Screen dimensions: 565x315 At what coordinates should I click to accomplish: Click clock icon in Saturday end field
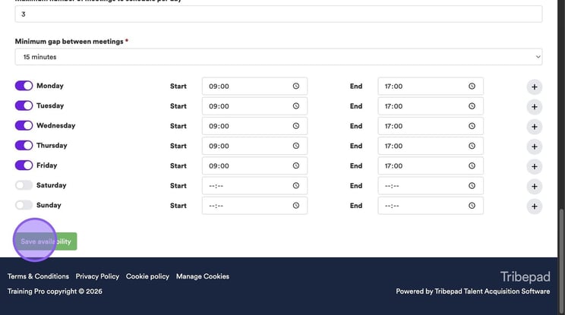pyautogui.click(x=472, y=186)
